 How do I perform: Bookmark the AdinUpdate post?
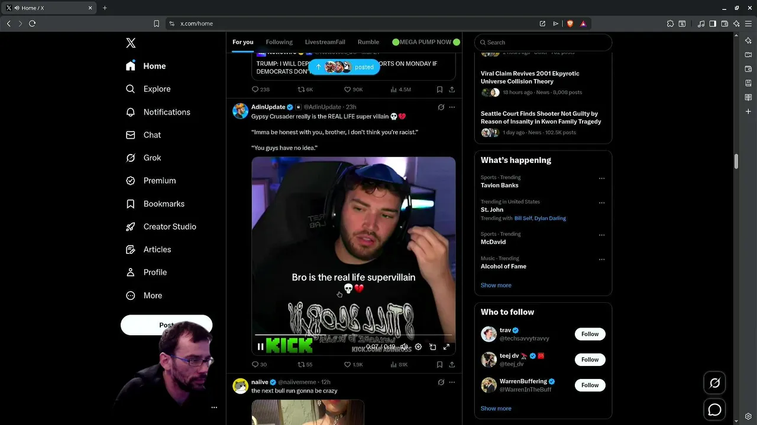pos(439,365)
